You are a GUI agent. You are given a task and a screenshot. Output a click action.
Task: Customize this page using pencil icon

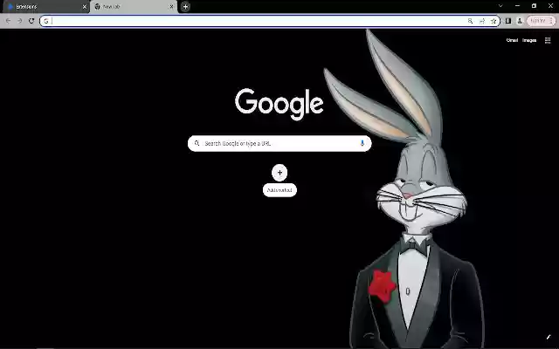(549, 337)
